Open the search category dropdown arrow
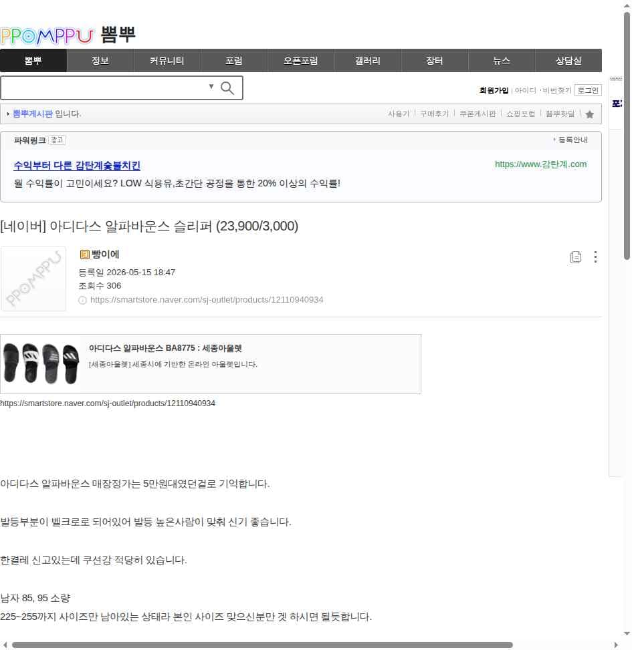The image size is (632, 650). tap(211, 86)
